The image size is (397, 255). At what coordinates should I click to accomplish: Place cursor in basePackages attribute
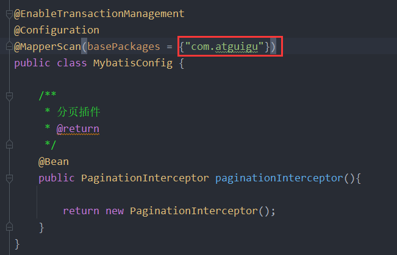[x=124, y=47]
